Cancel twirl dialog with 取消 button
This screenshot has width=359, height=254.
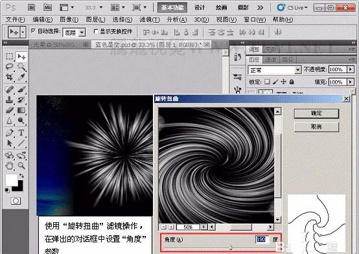pos(316,126)
